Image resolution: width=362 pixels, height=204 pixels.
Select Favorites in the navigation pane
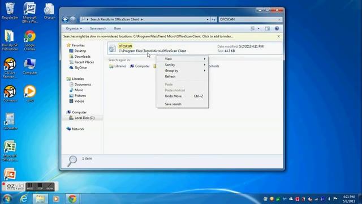point(76,45)
